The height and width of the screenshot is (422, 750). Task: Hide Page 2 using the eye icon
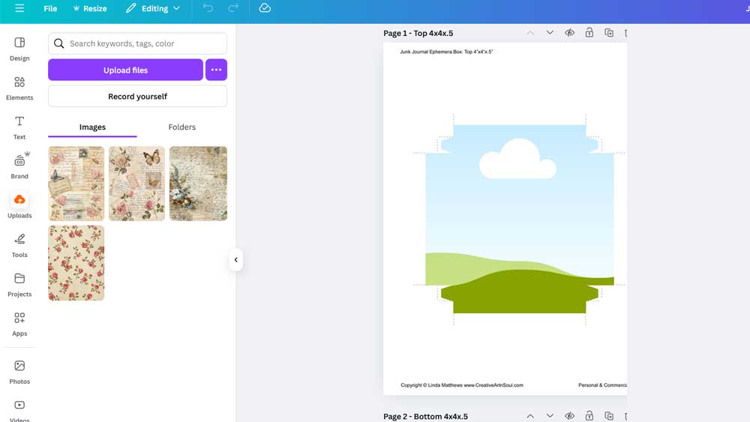[570, 416]
